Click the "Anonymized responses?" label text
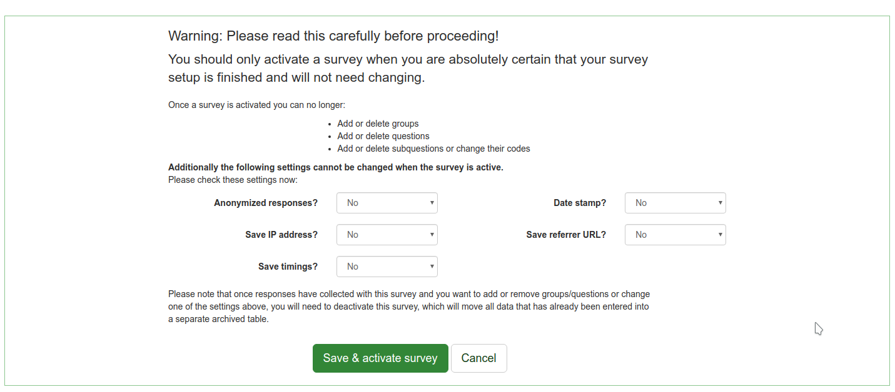The image size is (895, 392). (265, 203)
